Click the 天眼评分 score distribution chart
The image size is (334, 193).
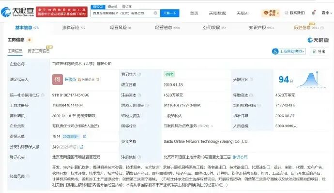pyautogui.click(x=311, y=80)
